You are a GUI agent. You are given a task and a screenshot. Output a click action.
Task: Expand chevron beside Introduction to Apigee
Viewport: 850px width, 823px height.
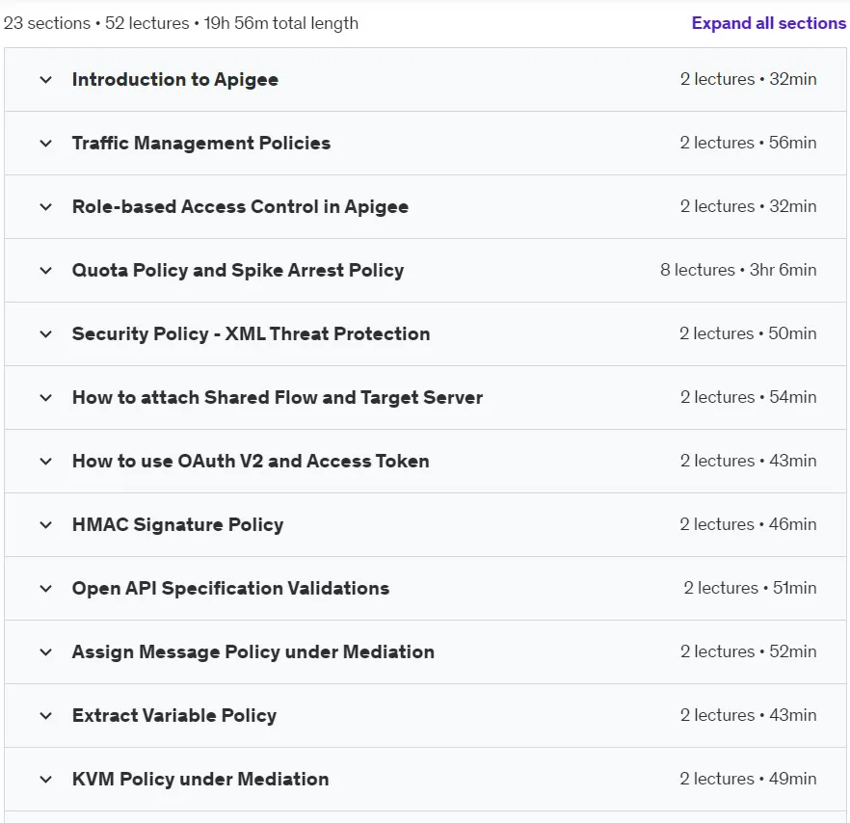(x=46, y=80)
